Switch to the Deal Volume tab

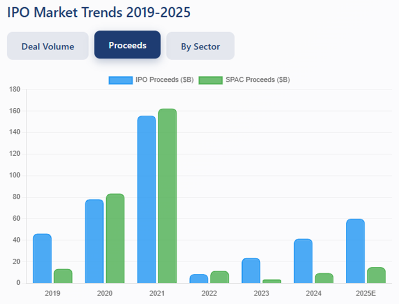pos(48,46)
